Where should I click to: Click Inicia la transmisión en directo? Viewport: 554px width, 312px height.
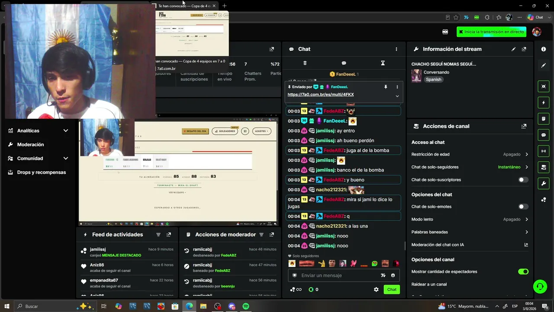coord(492,32)
